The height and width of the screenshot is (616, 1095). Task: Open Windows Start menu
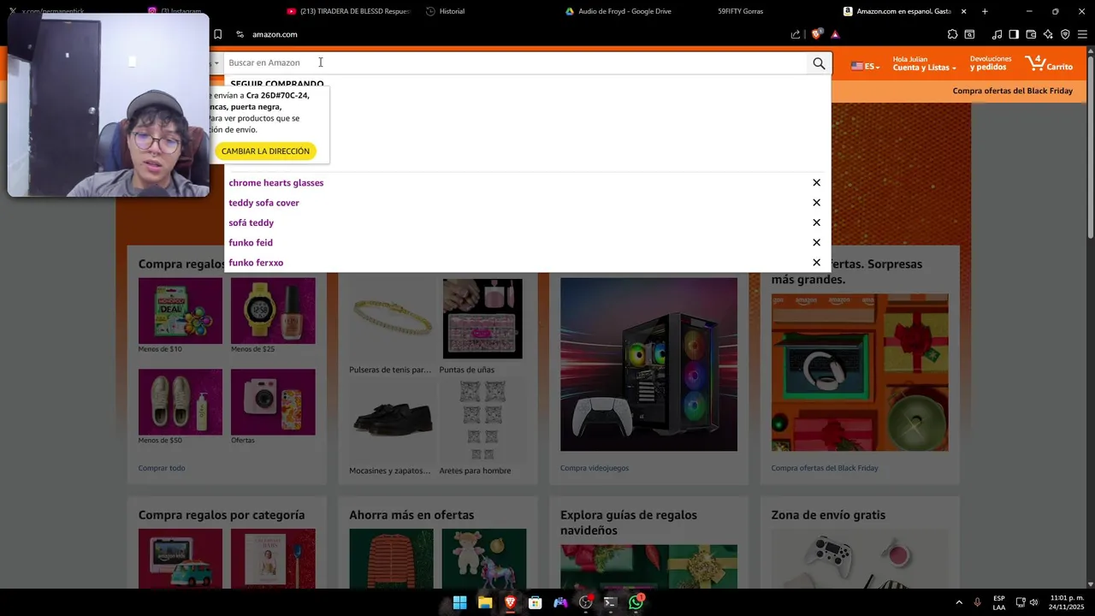tap(459, 602)
